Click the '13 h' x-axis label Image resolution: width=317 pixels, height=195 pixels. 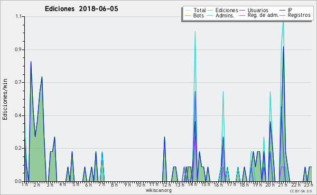[180, 184]
